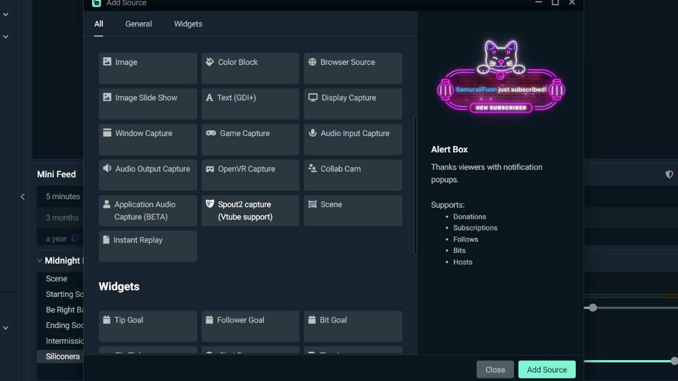Click the Spout2 capture icon

[210, 204]
